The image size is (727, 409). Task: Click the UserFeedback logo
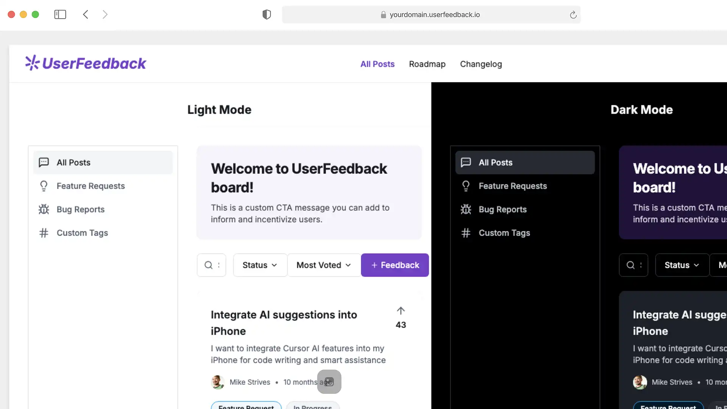pyautogui.click(x=86, y=63)
